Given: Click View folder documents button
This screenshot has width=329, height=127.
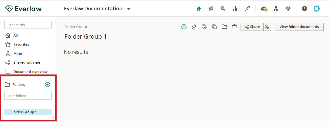Looking at the screenshot, I should click(299, 27).
